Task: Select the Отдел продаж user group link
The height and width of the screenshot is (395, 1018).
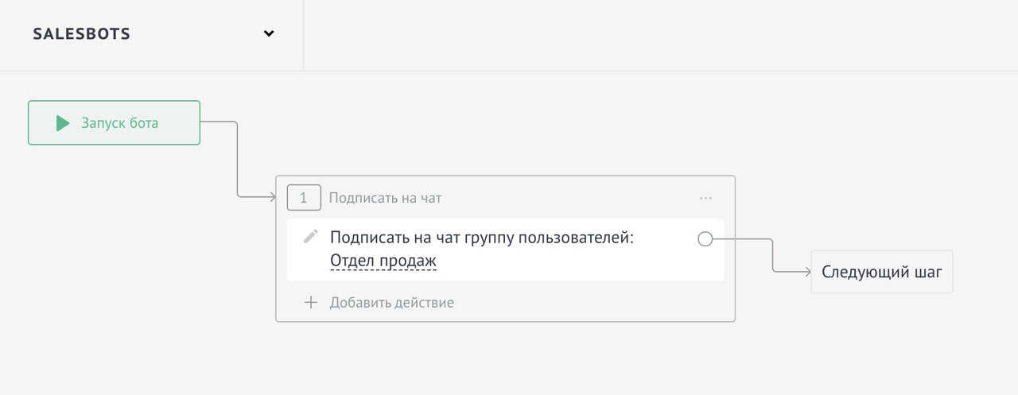Action: click(x=383, y=261)
